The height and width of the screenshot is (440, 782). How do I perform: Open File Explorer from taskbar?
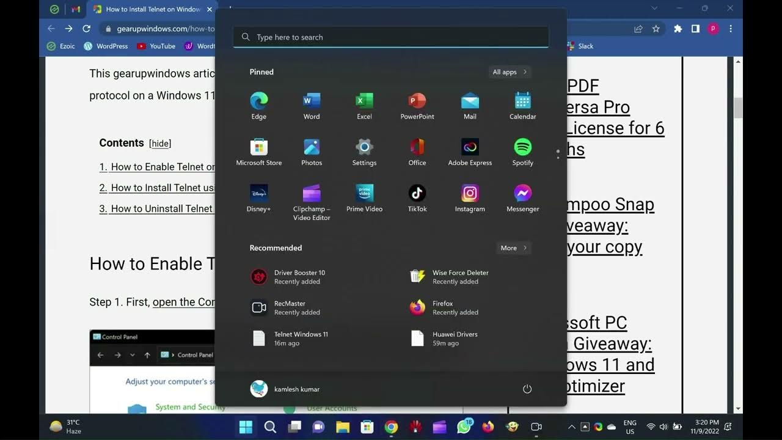coord(343,427)
